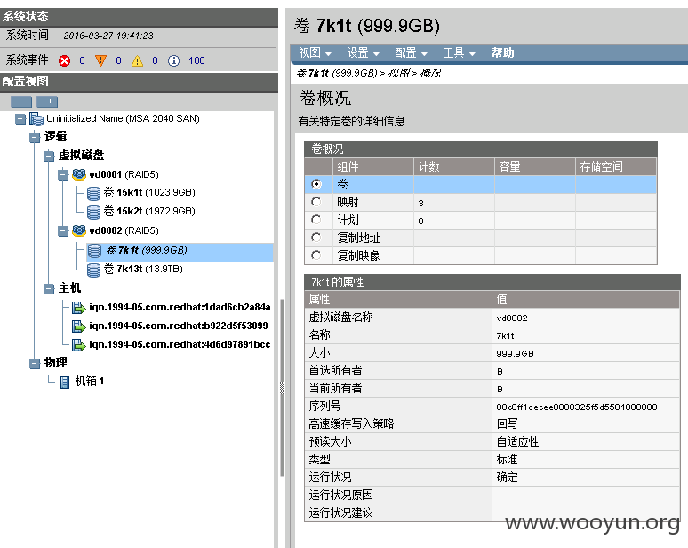688x548 pixels.
Task: Click the 运行状况 value 确定
Action: (x=507, y=478)
